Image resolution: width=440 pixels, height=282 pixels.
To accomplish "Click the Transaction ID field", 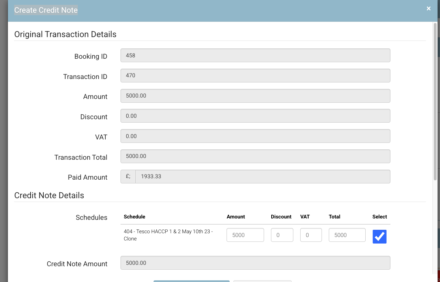I will pyautogui.click(x=255, y=76).
